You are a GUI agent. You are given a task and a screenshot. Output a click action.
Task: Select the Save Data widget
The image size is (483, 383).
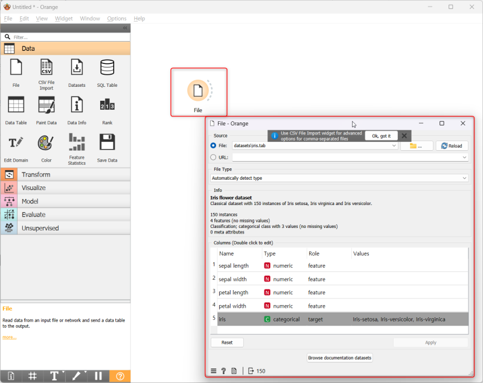click(x=107, y=148)
